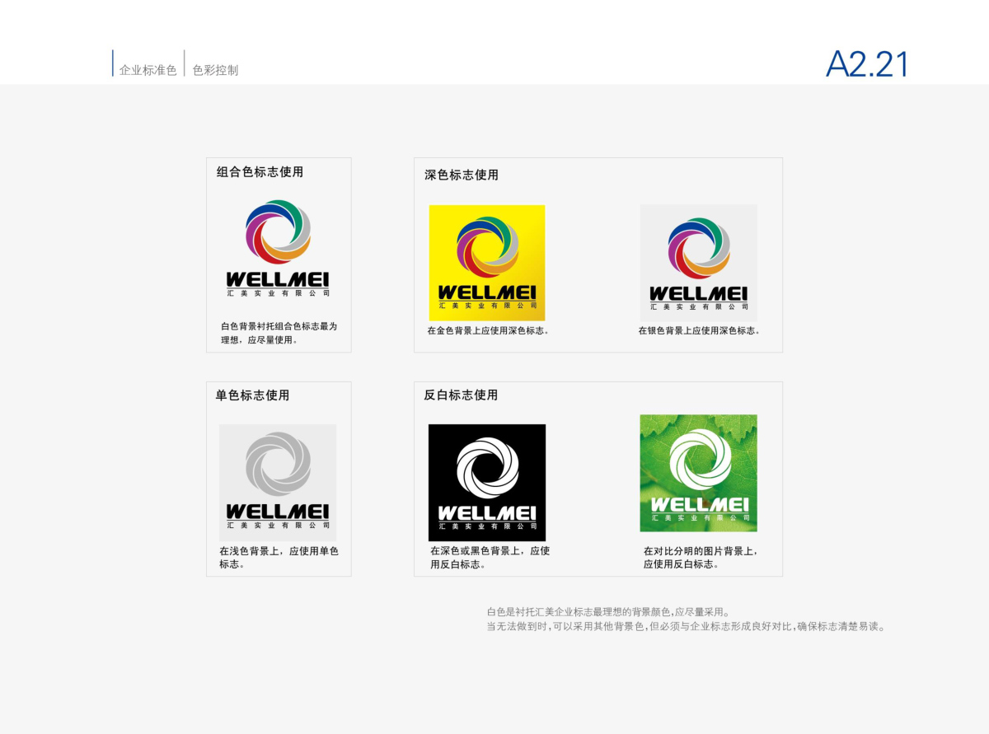Click the 组合色标志使用 heading

coord(260,172)
